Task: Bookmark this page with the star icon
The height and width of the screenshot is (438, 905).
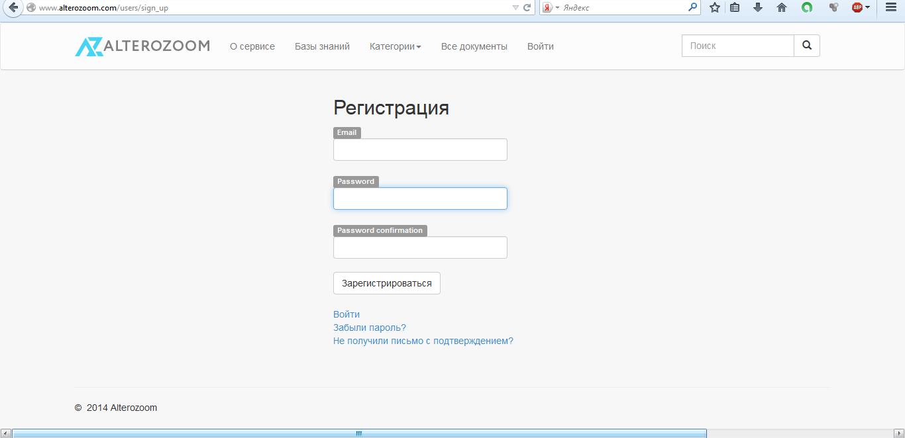Action: (x=714, y=8)
